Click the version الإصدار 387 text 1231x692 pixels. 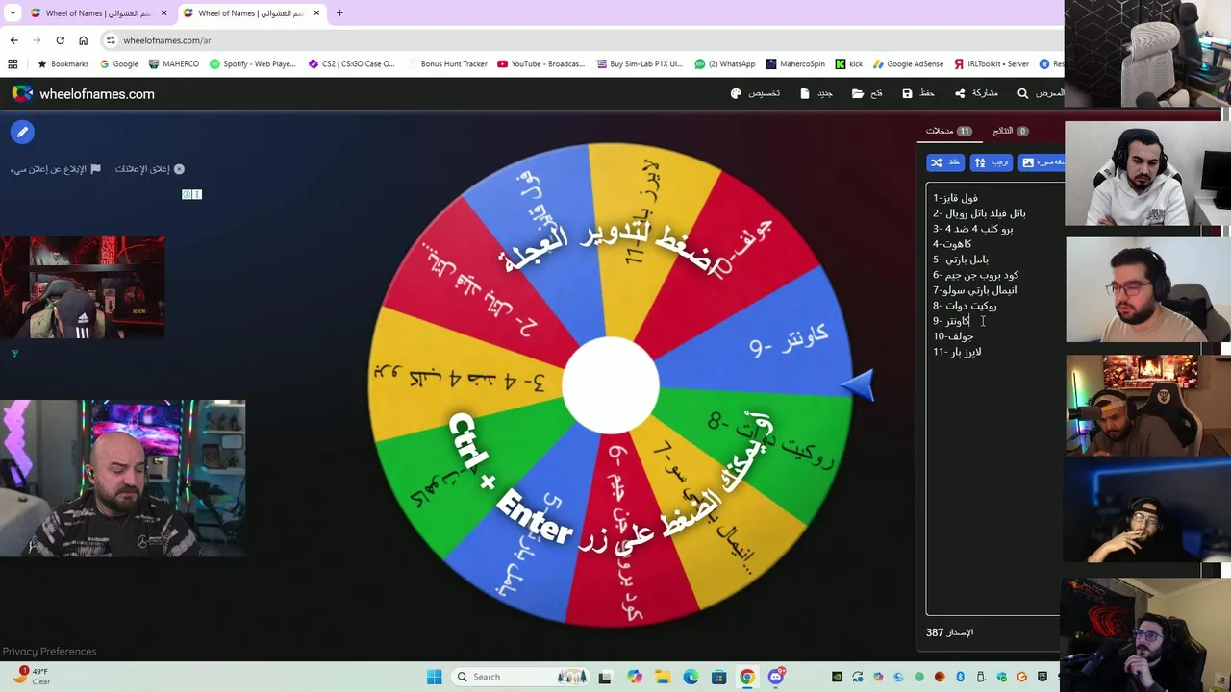pyautogui.click(x=949, y=632)
